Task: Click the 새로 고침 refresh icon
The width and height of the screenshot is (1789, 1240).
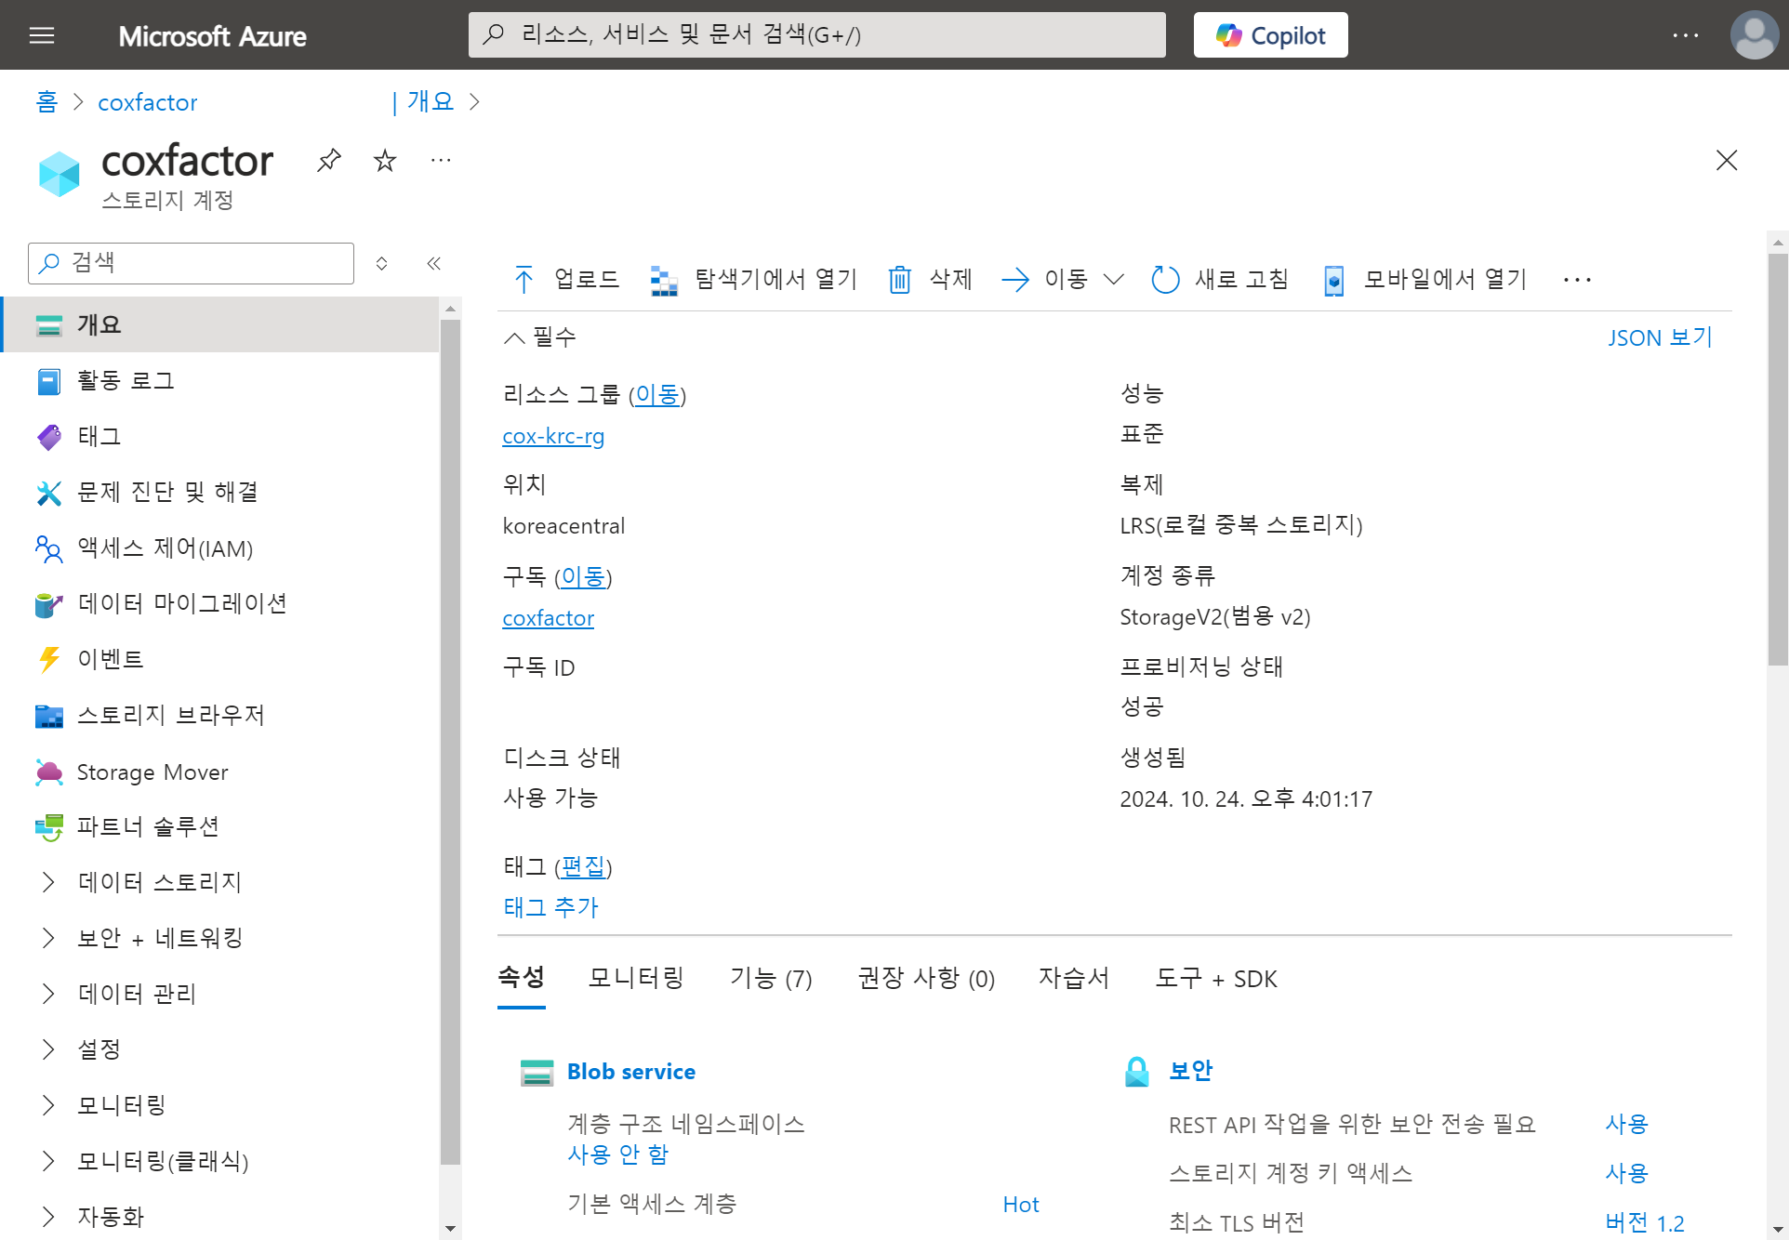Action: (x=1165, y=279)
